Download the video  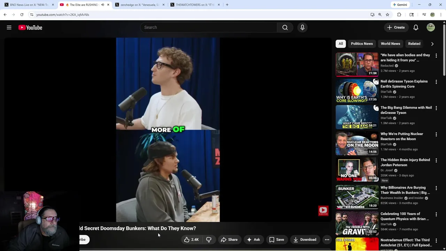pos(305,239)
